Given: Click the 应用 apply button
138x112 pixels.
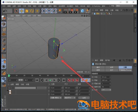Looking at the screenshot, I should pyautogui.click(x=84, y=98).
